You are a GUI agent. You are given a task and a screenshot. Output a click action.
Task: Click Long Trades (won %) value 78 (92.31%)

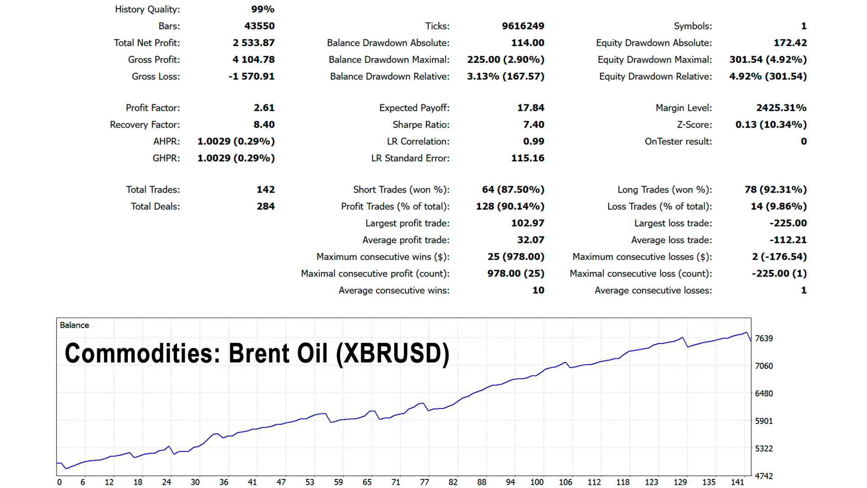tap(775, 190)
